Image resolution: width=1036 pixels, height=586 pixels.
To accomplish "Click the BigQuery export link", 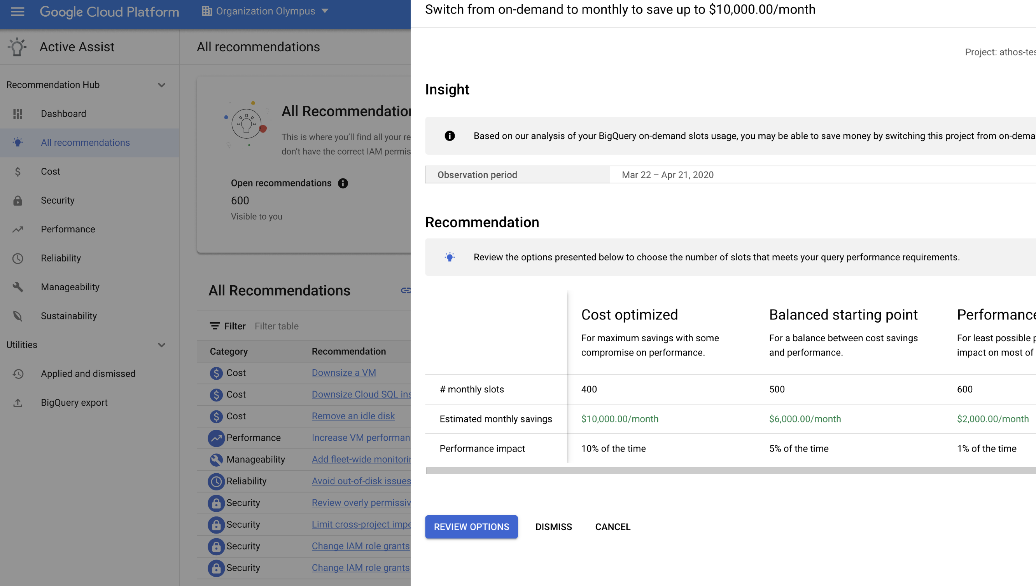I will click(74, 403).
